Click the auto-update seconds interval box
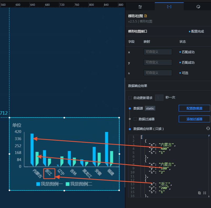The width and height of the screenshot is (211, 208). click(x=159, y=97)
